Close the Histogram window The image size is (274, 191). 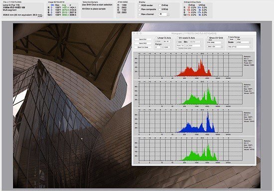coord(134,33)
